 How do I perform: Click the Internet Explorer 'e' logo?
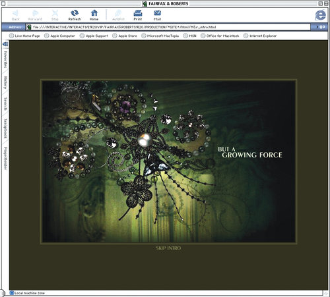tap(320, 15)
